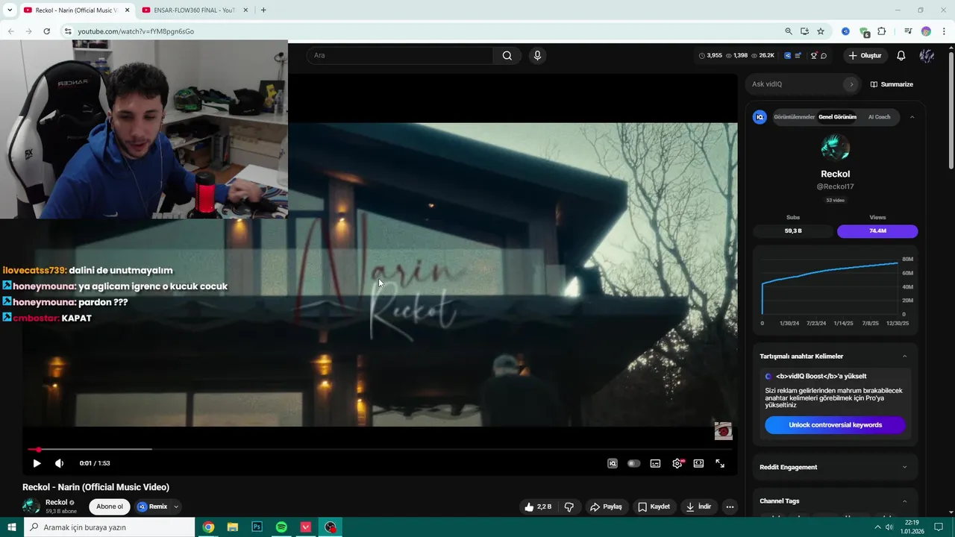The height and width of the screenshot is (537, 955).
Task: Bookmark this page with star icon
Action: (821, 31)
